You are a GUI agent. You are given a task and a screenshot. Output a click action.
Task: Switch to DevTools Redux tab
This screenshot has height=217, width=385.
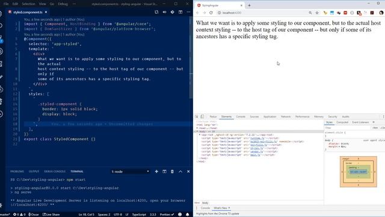[213, 116]
